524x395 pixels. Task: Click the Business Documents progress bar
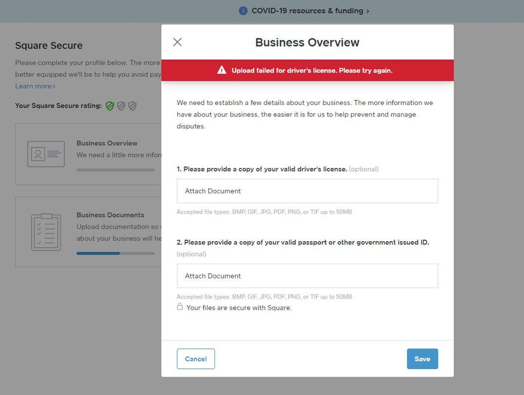pos(115,253)
